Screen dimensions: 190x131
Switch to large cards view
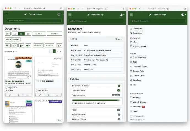(28, 34)
